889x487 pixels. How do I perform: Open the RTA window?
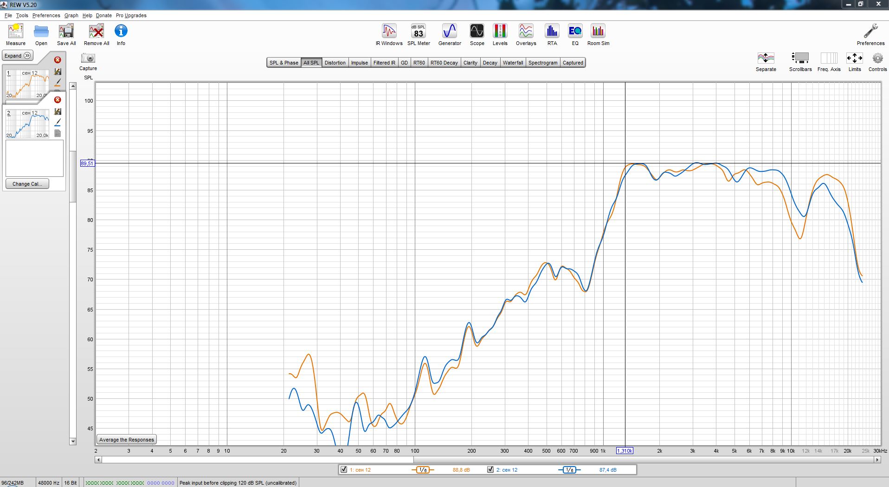[552, 35]
